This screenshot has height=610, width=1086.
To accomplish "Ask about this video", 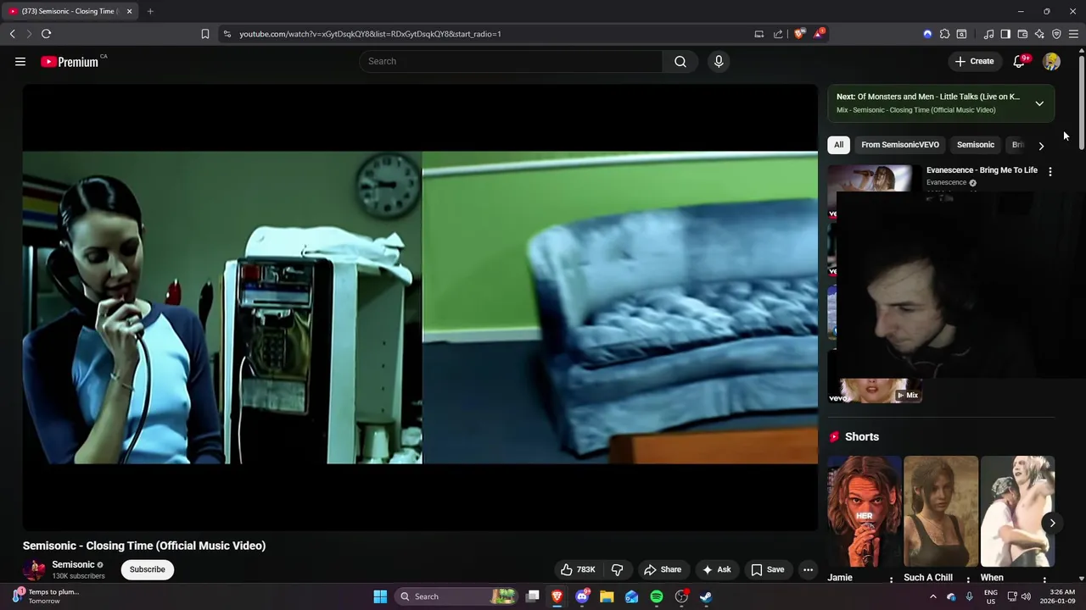I will coord(716,569).
